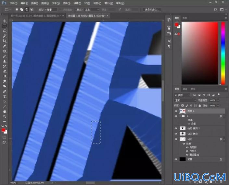229x185 pixels.
Task: Click inside the red color picker field
Action: pyautogui.click(x=200, y=53)
